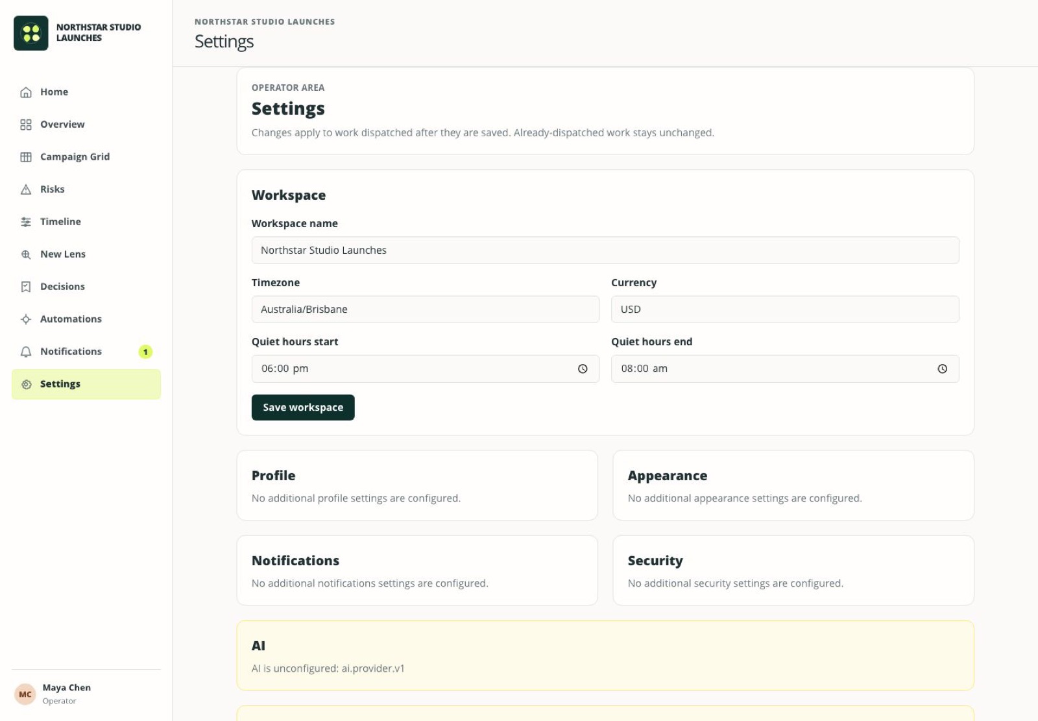Viewport: 1038px width, 721px height.
Task: Click the Maya Chen user name
Action: (67, 688)
